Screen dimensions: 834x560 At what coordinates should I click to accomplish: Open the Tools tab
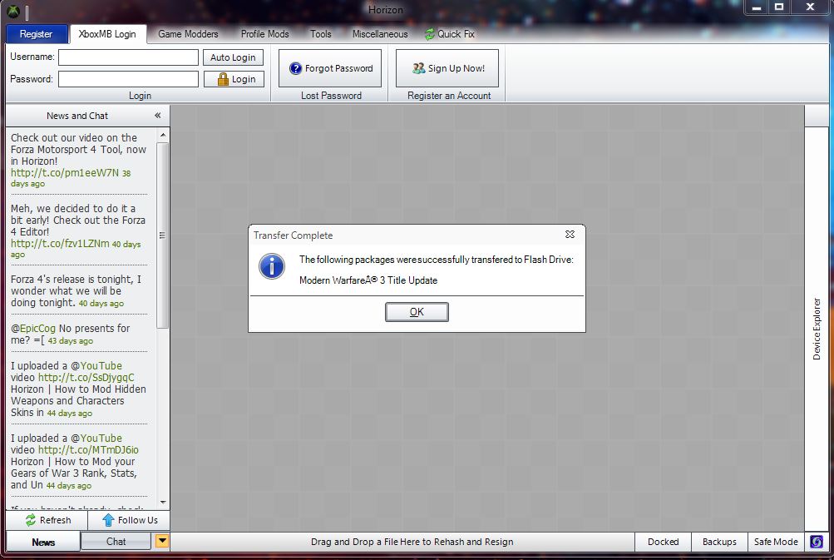point(321,34)
